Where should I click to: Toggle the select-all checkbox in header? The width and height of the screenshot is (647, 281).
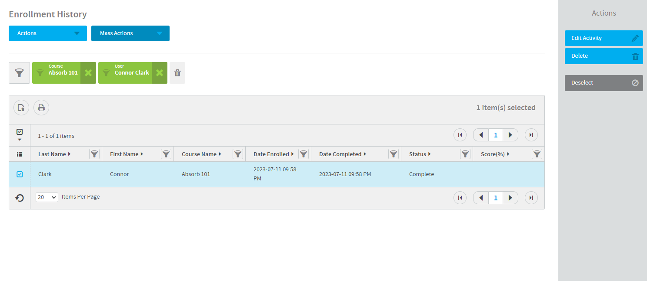point(20,132)
